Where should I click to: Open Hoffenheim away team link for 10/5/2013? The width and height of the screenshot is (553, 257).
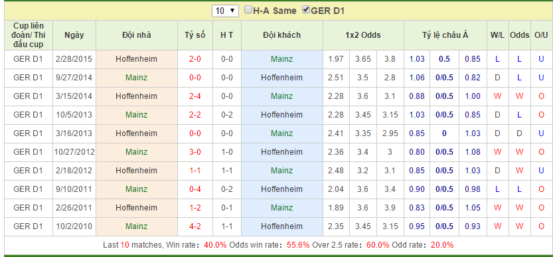point(281,115)
